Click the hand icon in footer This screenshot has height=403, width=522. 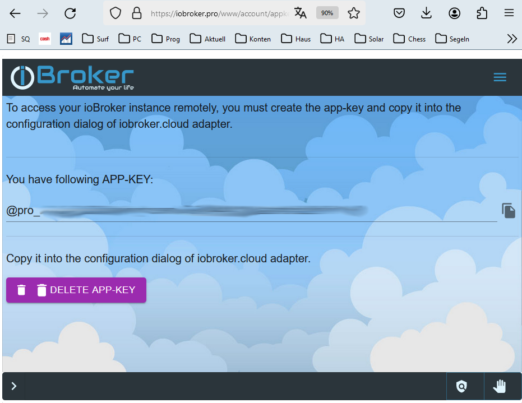(499, 386)
